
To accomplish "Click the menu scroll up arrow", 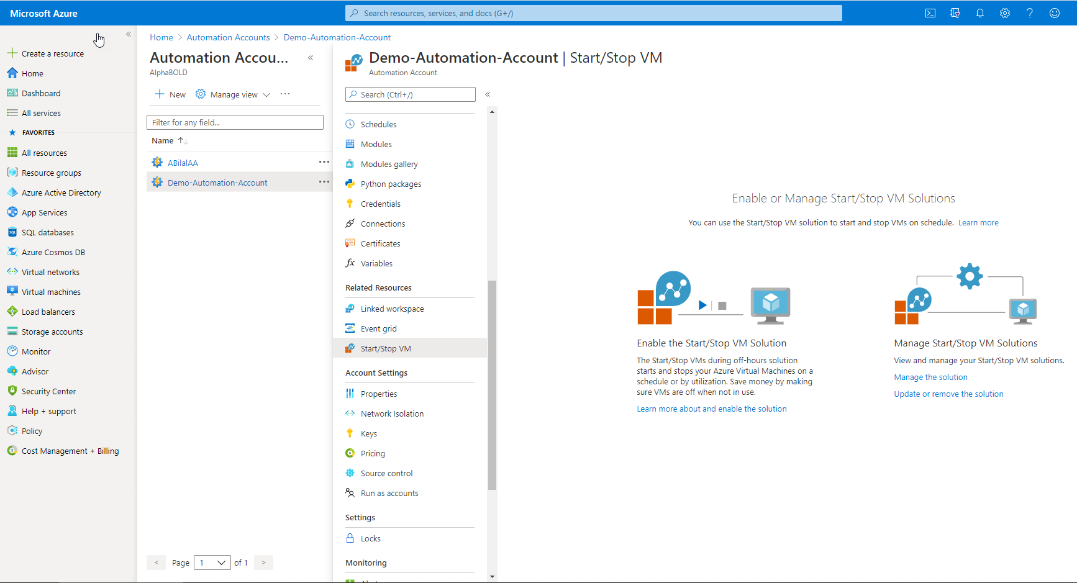I will pyautogui.click(x=492, y=112).
